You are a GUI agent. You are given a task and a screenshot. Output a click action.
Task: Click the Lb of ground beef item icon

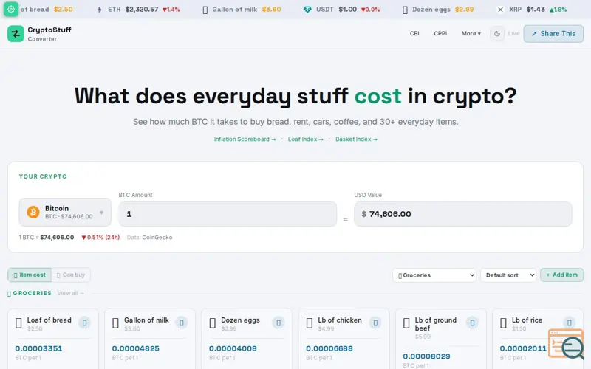(x=406, y=323)
